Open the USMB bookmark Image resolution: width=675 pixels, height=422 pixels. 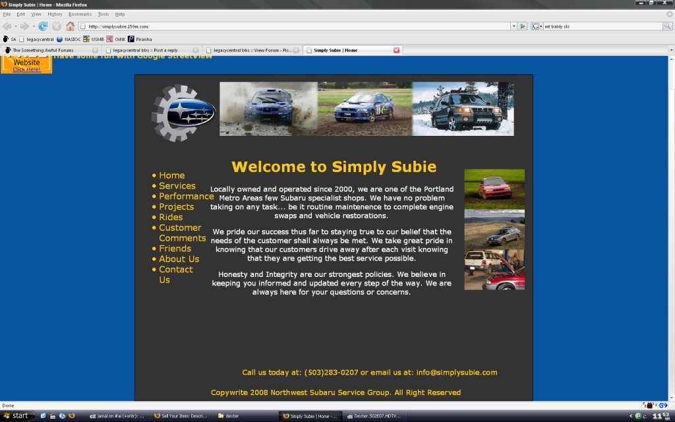point(94,39)
